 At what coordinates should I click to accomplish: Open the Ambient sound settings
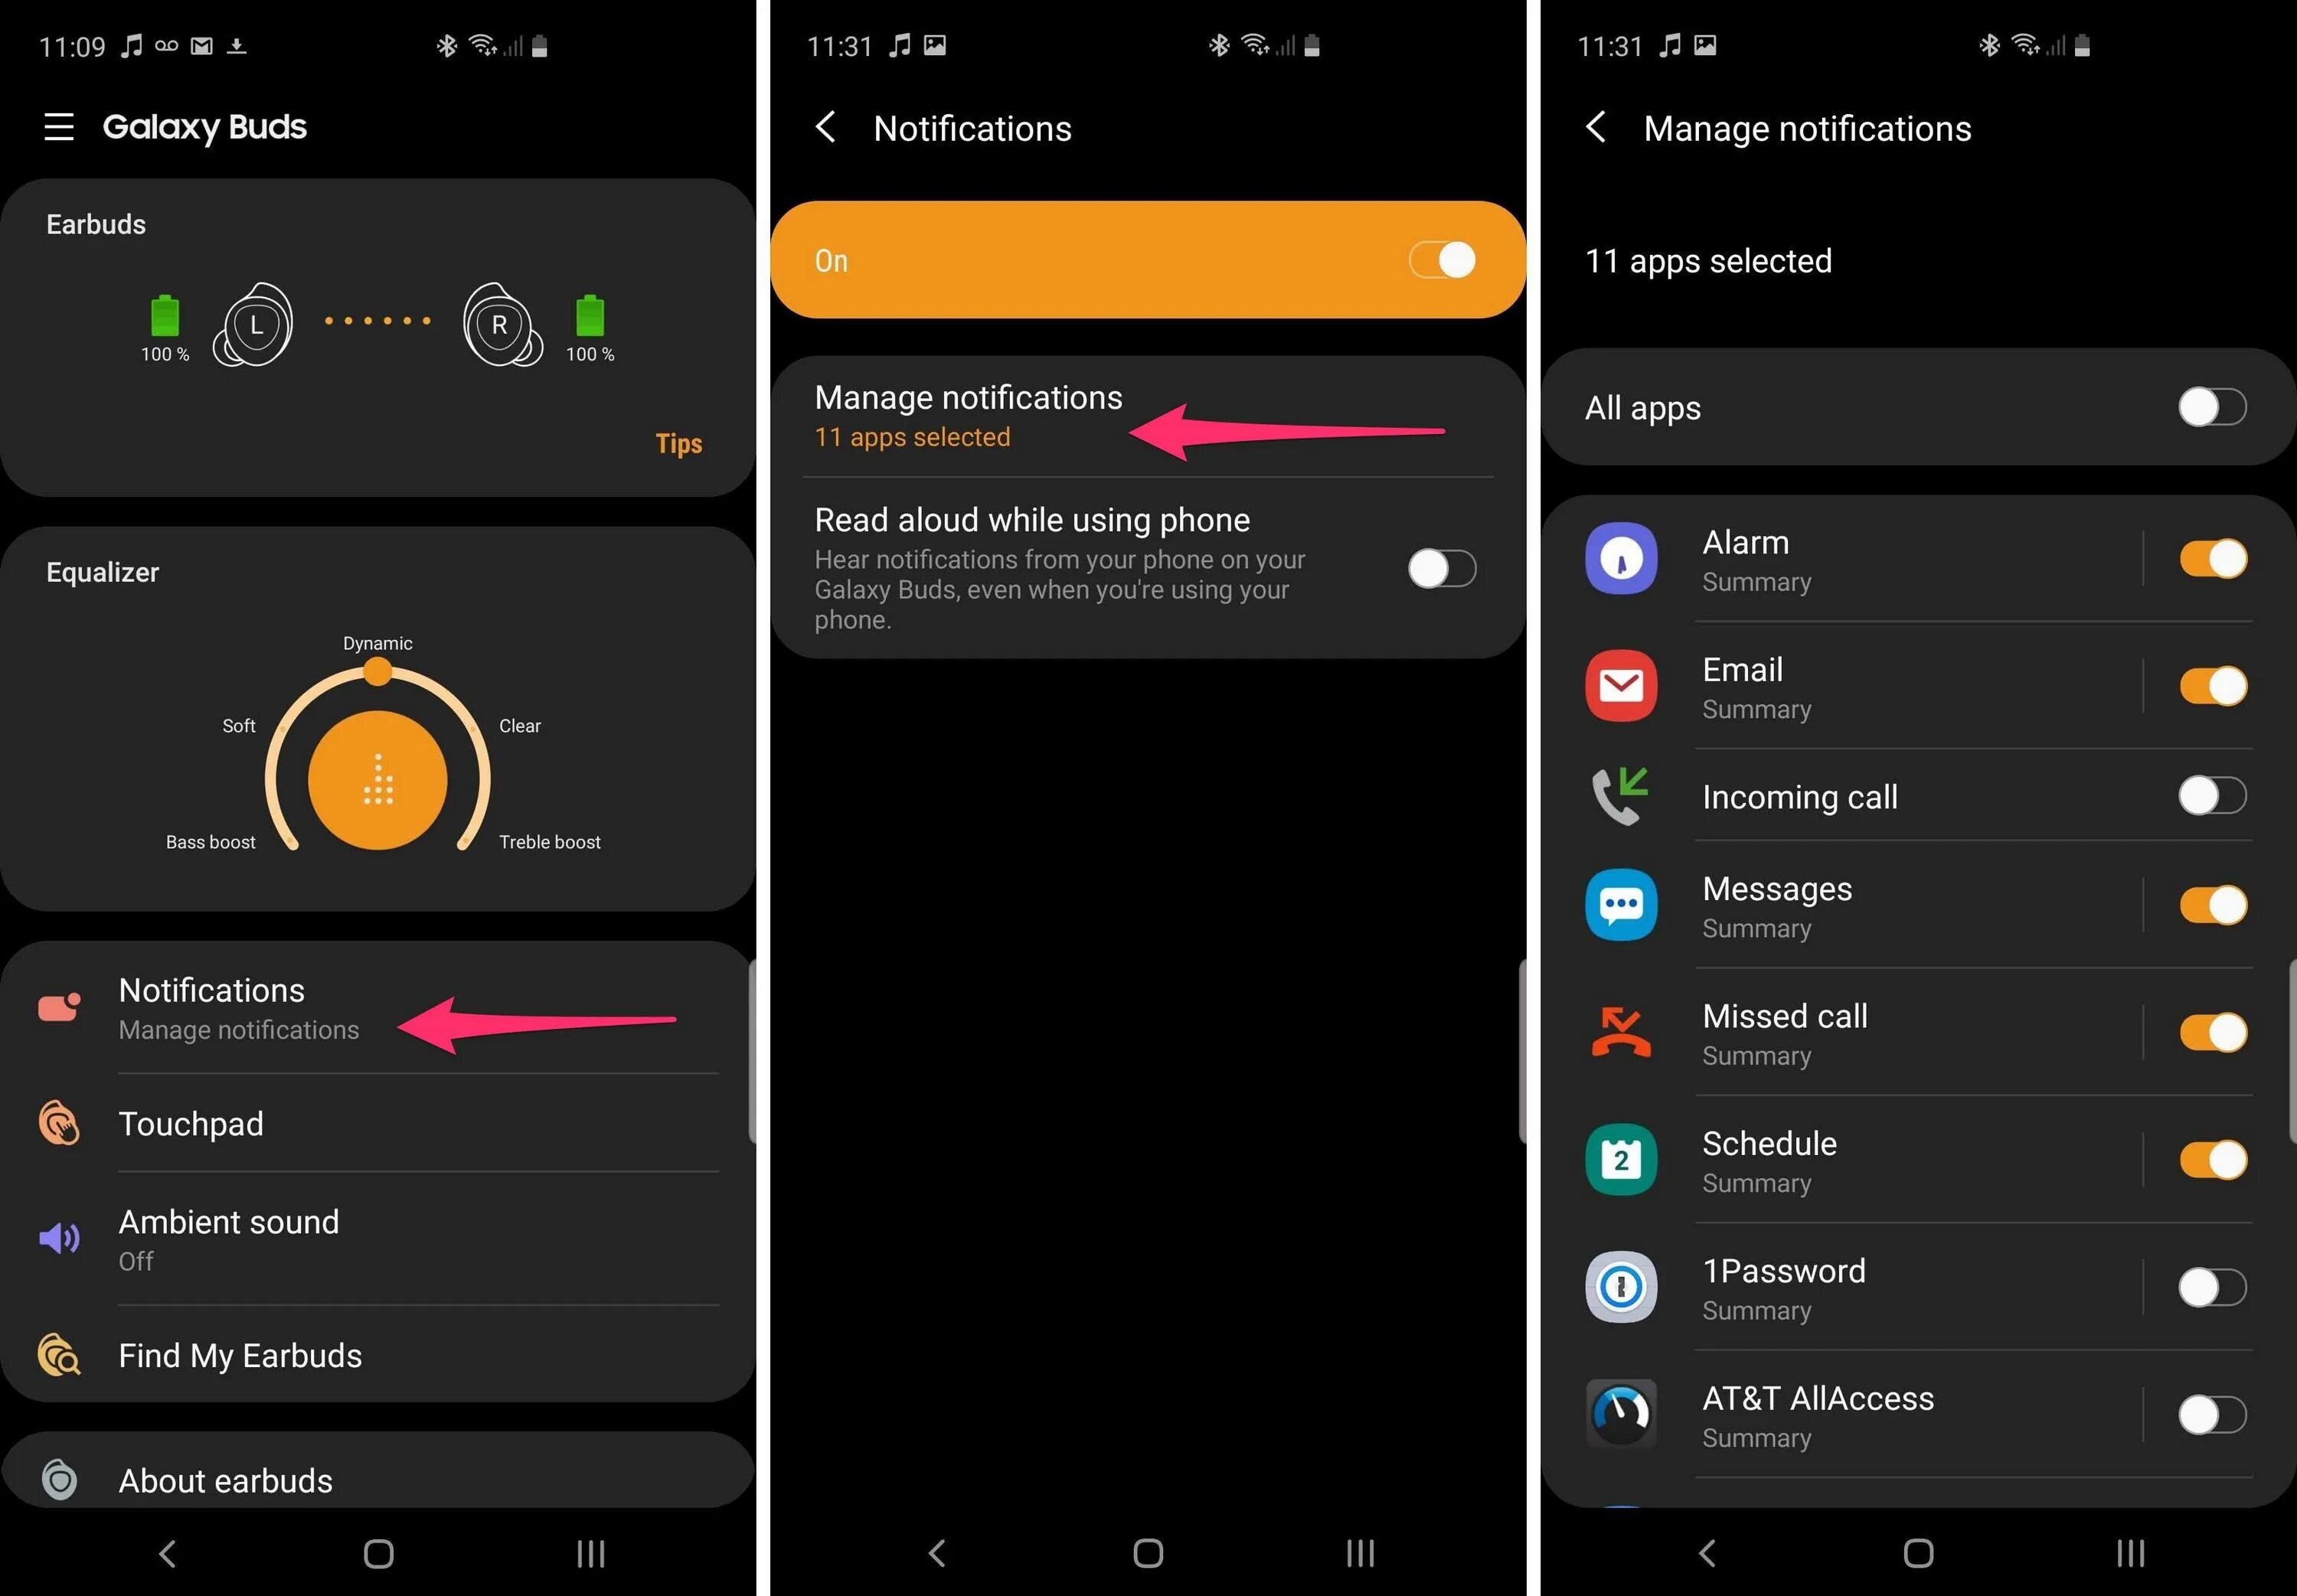tap(230, 1237)
